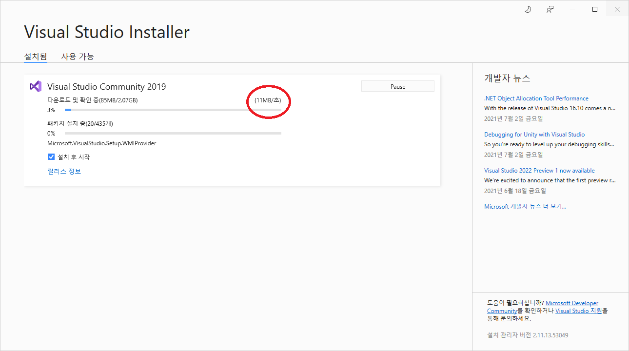This screenshot has height=351, width=629.
Task: Pause the Visual Studio Community 2019 installation
Action: (398, 86)
